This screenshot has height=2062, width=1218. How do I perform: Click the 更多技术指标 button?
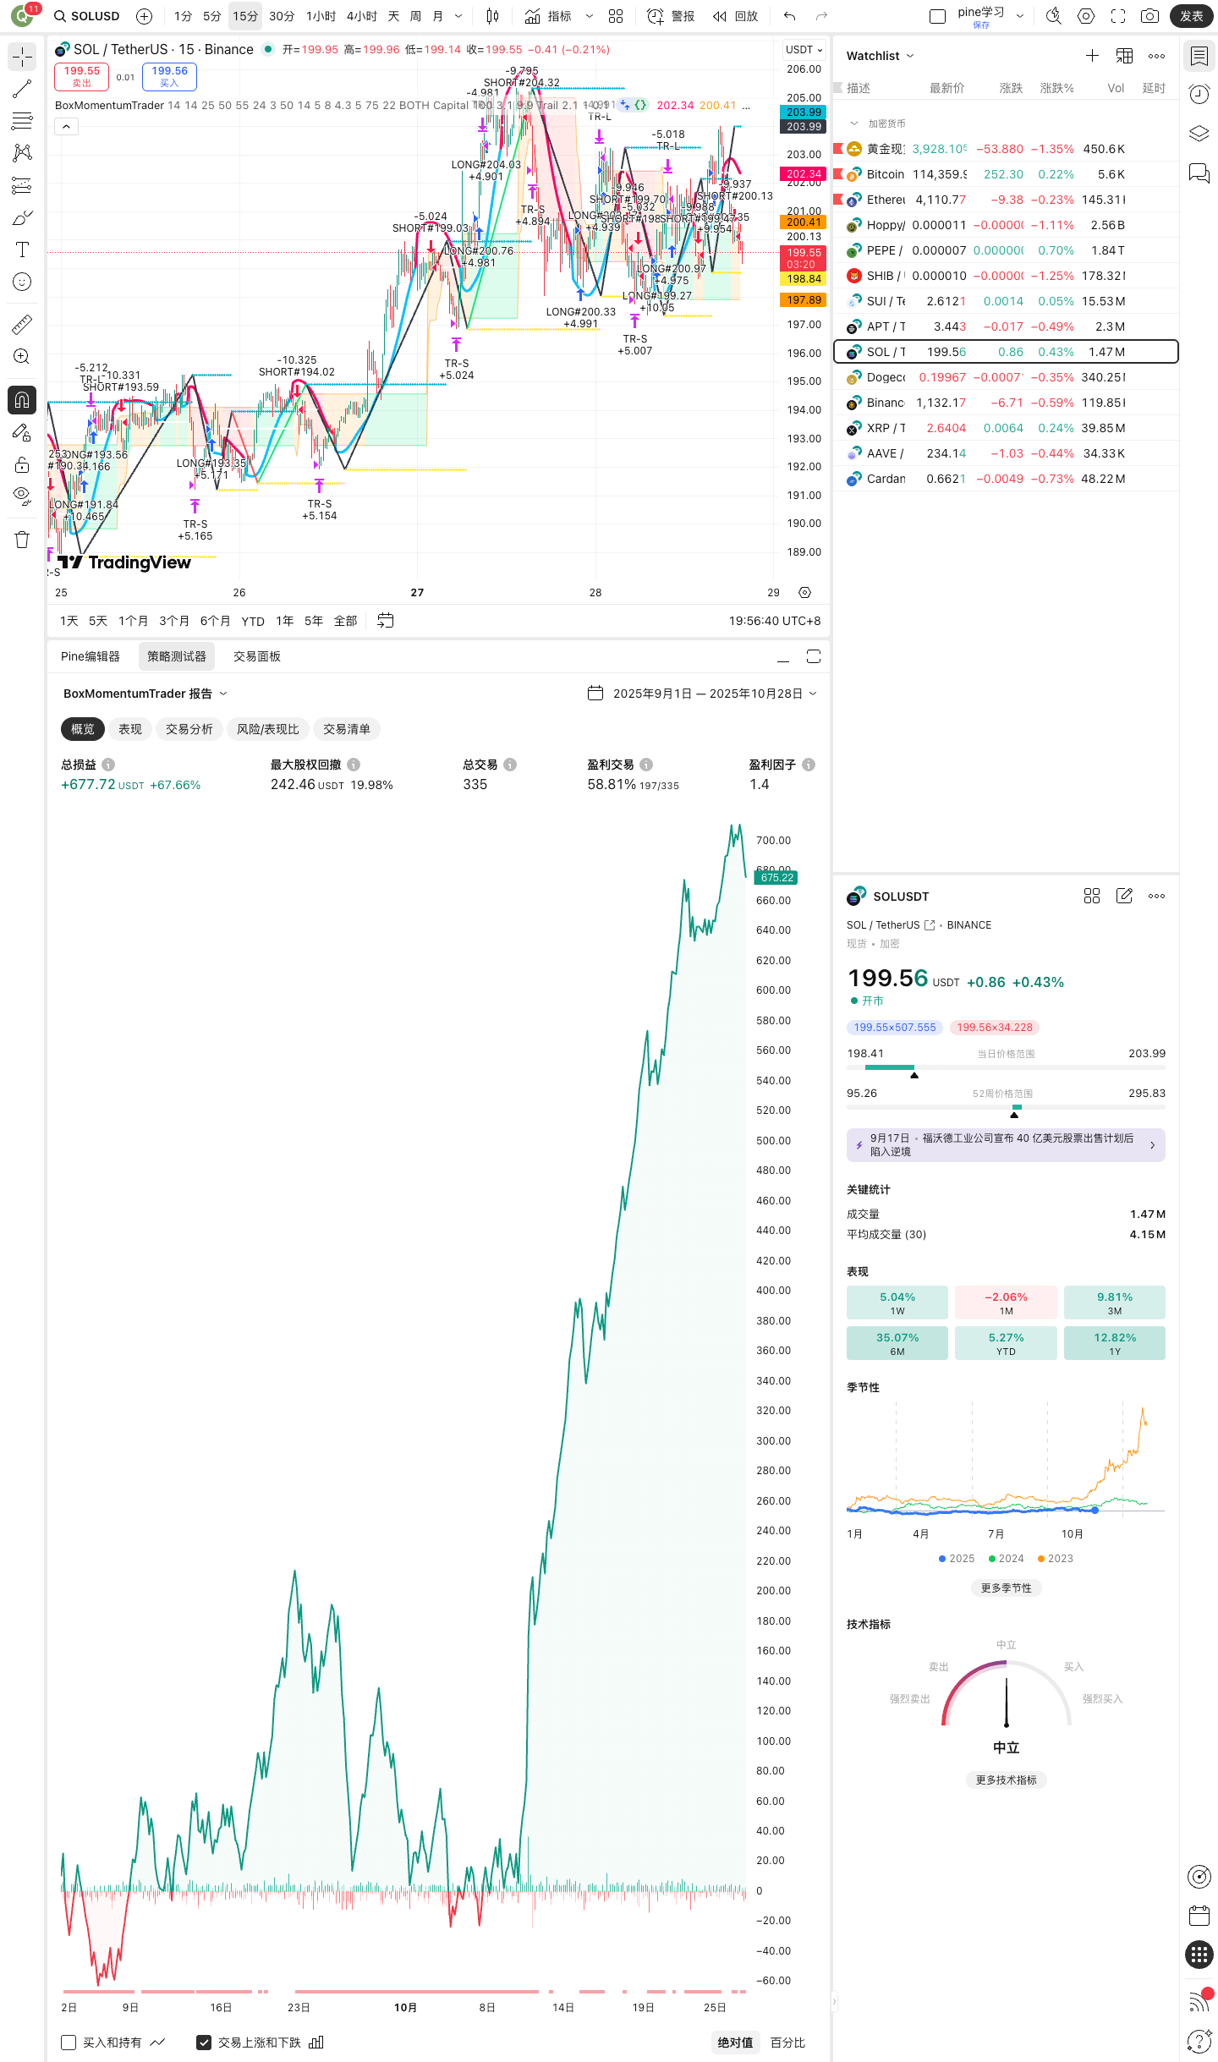tap(1006, 1780)
